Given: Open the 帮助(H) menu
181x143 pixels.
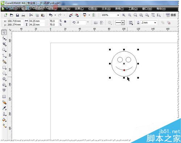Looking at the screenshot, I should point(161,9).
